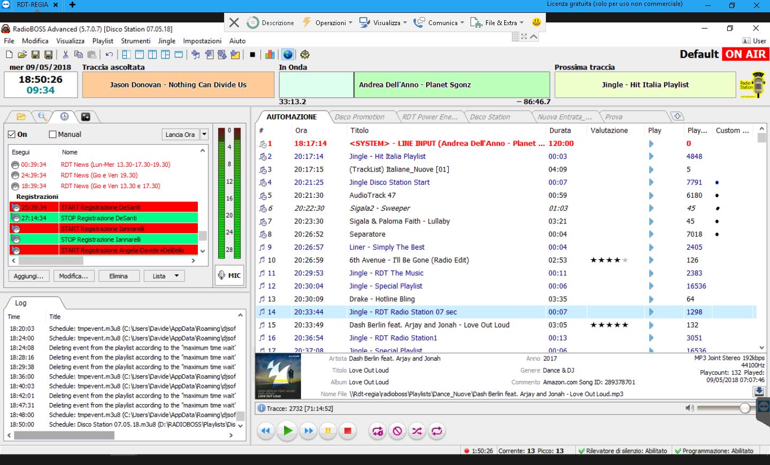Skip to the next track with fast-forward button
This screenshot has height=465, width=770.
coord(309,431)
